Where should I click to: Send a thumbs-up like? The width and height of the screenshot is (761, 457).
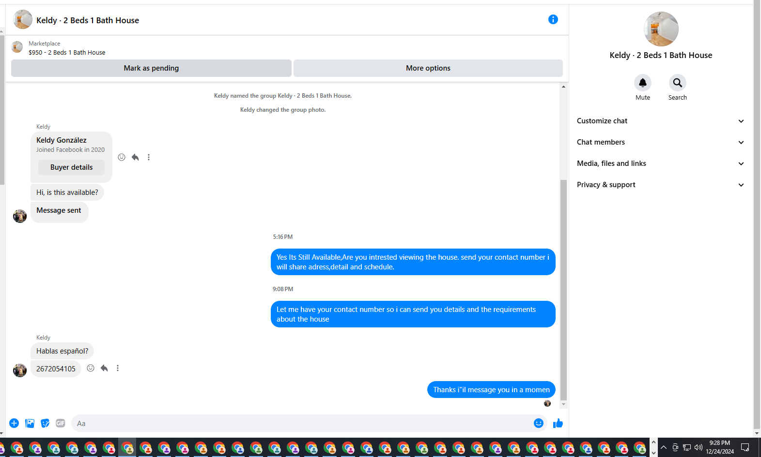[x=558, y=423]
